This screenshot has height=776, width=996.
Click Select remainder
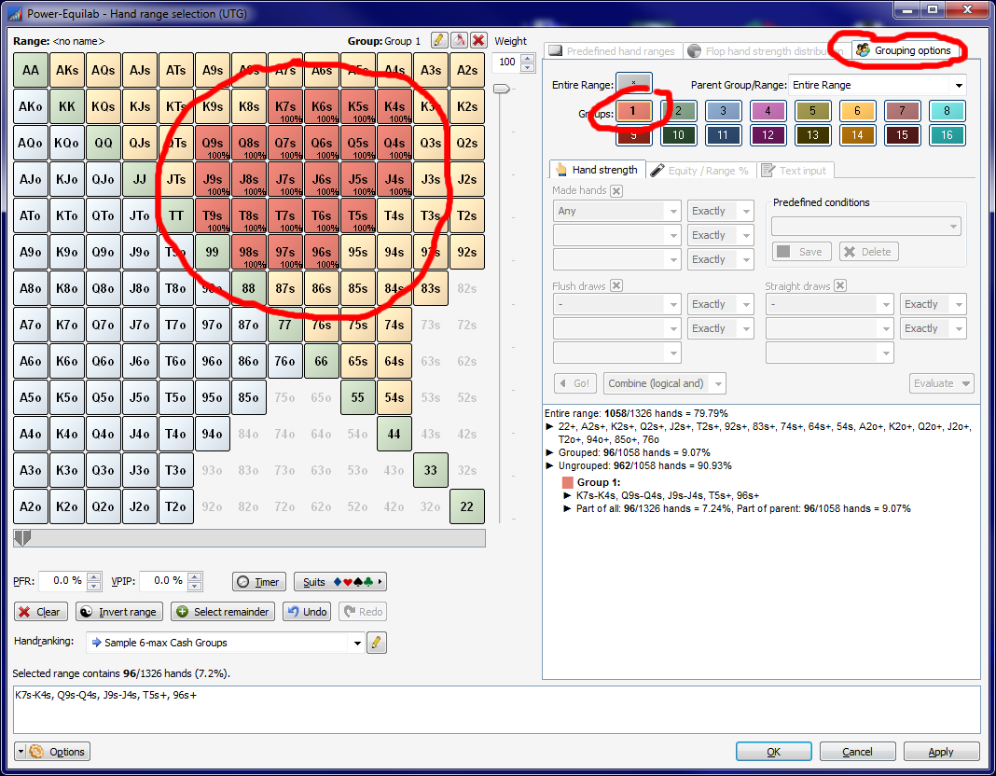click(223, 612)
